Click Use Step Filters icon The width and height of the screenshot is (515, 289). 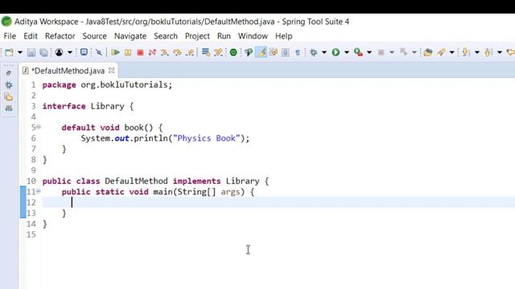218,52
